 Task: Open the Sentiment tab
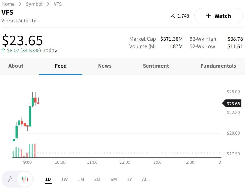click(x=156, y=66)
